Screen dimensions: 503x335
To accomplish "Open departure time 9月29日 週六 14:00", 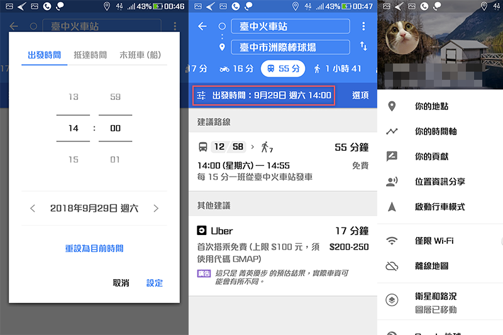I will pyautogui.click(x=263, y=95).
